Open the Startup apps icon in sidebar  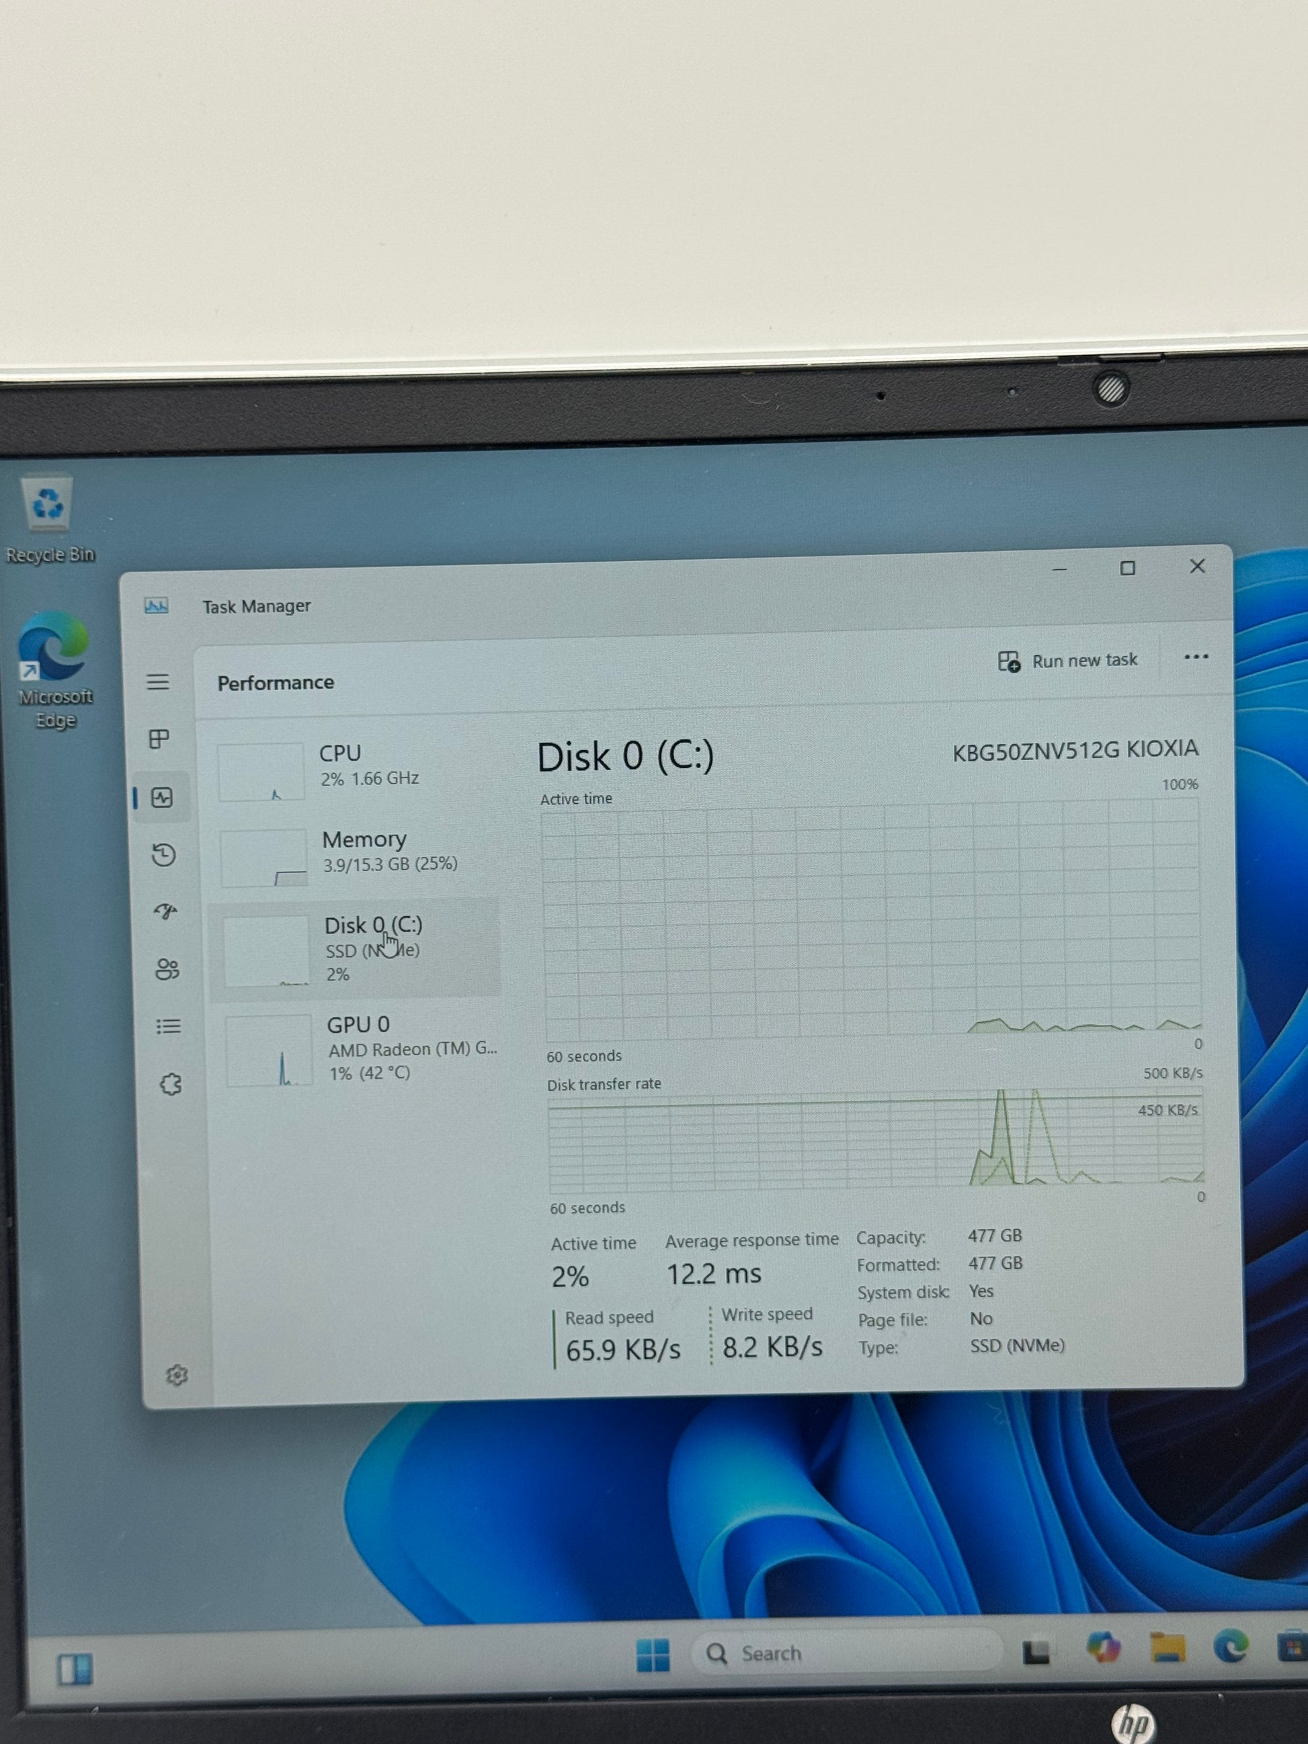coord(165,912)
